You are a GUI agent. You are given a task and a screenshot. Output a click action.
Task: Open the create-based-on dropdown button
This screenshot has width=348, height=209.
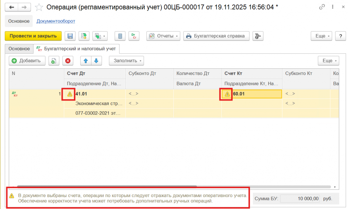pos(100,36)
